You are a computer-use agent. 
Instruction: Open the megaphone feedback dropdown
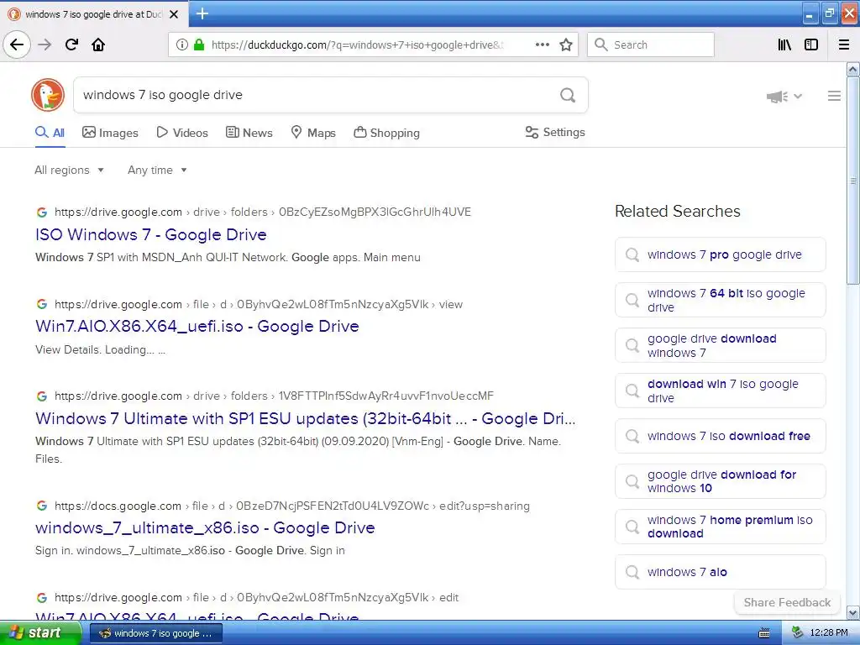coord(784,97)
